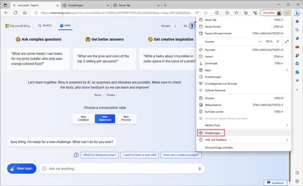Select Drucken from the menu

point(244,98)
